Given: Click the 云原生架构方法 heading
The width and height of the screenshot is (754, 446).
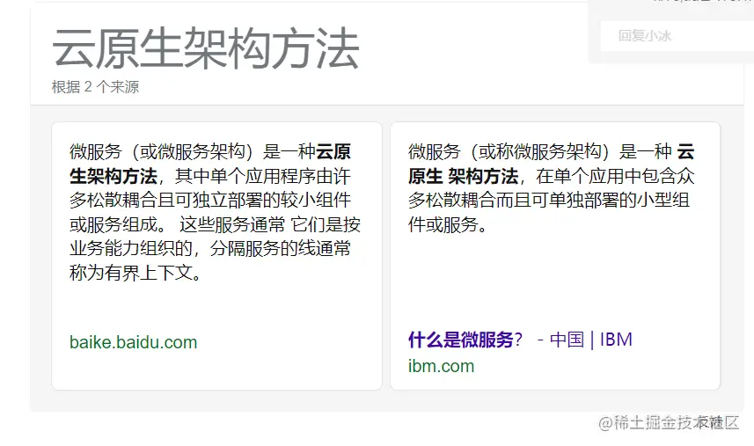Looking at the screenshot, I should pyautogui.click(x=206, y=48).
